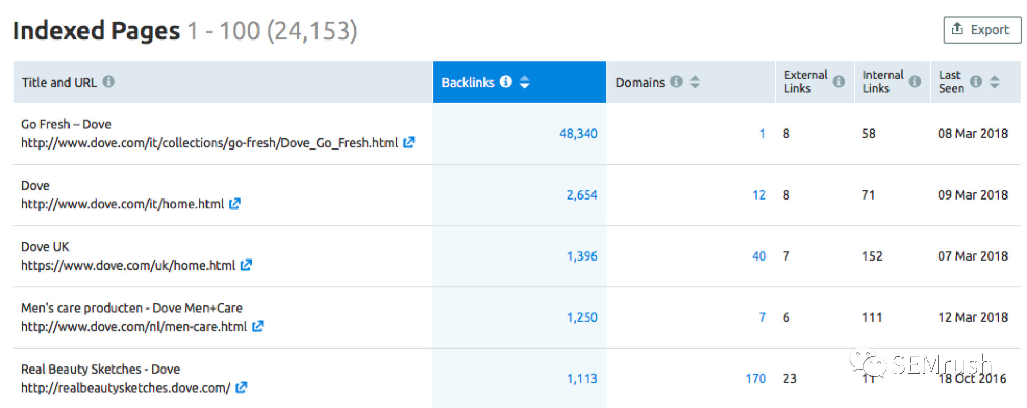Open realbeautysketches external link icon

[241, 387]
